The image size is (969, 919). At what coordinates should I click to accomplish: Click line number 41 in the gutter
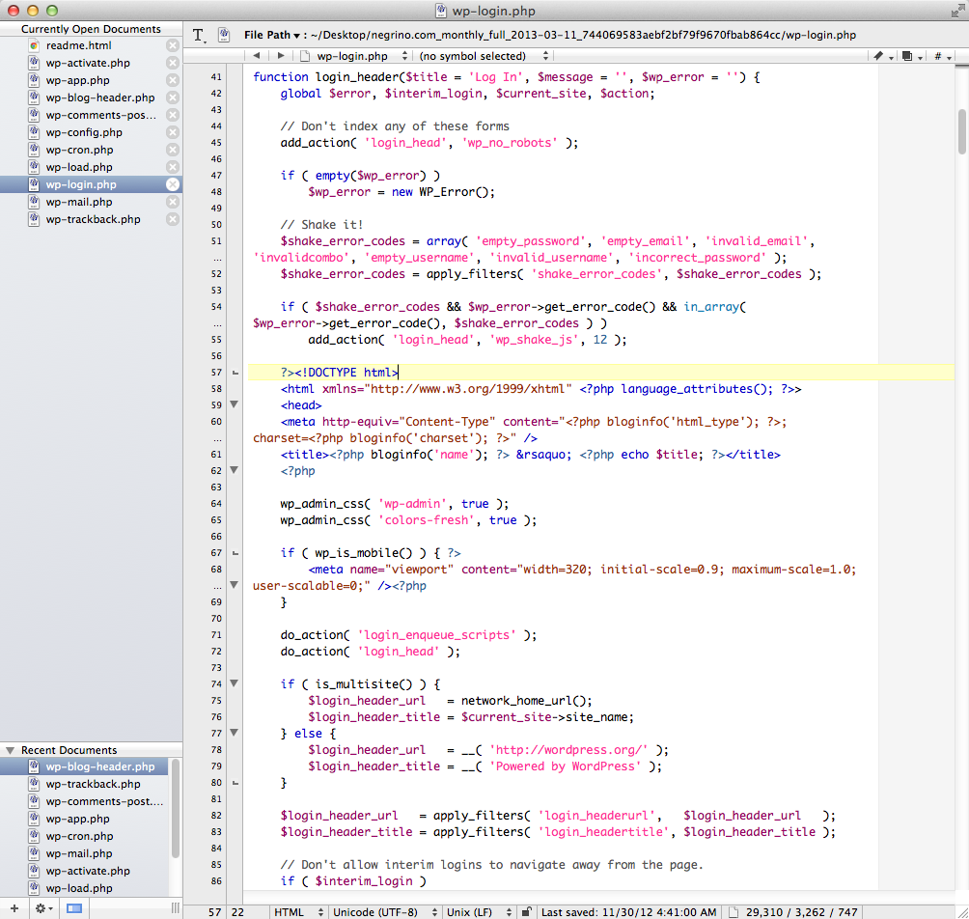tap(215, 76)
